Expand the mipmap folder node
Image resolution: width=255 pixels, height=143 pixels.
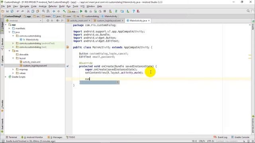point(13,70)
